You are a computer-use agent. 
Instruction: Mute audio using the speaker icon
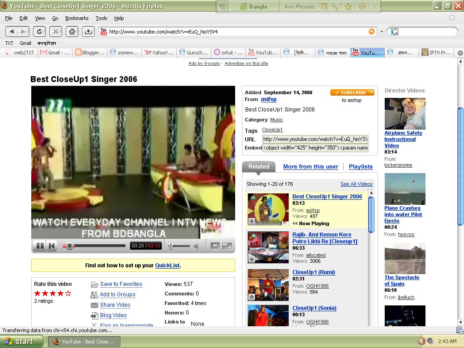tap(196, 246)
